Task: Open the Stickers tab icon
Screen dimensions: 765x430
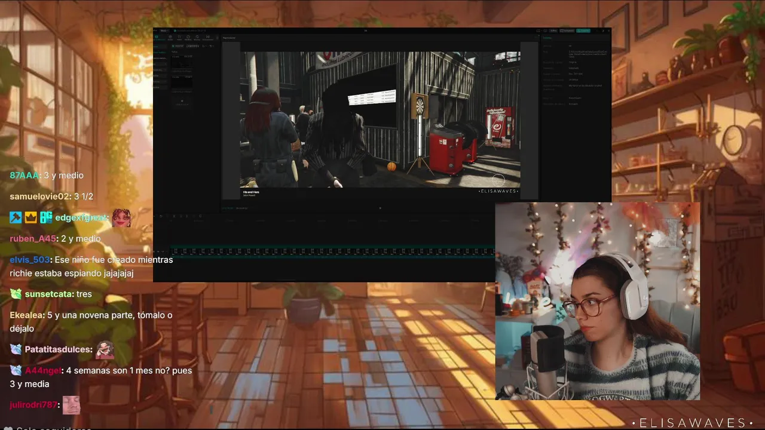Action: 188,38
